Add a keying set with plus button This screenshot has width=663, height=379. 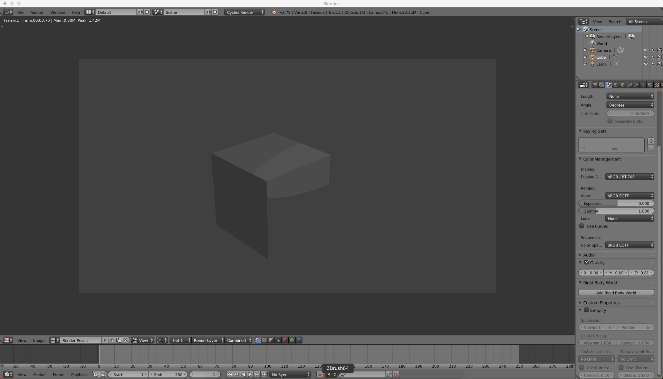tap(651, 141)
